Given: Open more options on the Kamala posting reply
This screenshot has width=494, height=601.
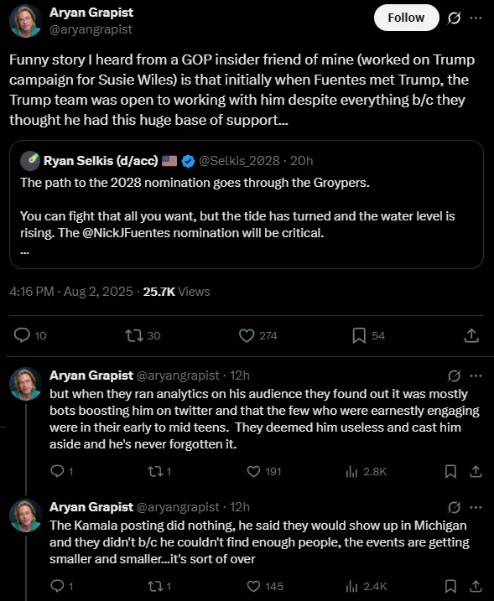Looking at the screenshot, I should click(476, 507).
